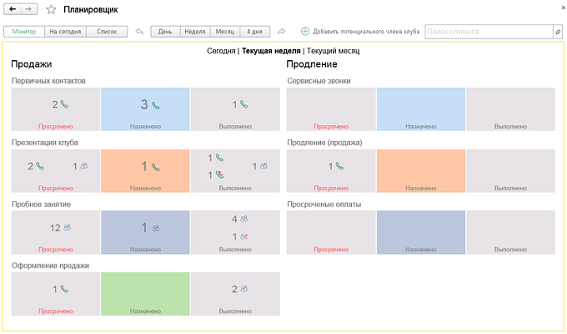Viewport: 567px width, 334px height.
Task: Add Планировщик to favorites with star icon
Action: click(x=51, y=9)
